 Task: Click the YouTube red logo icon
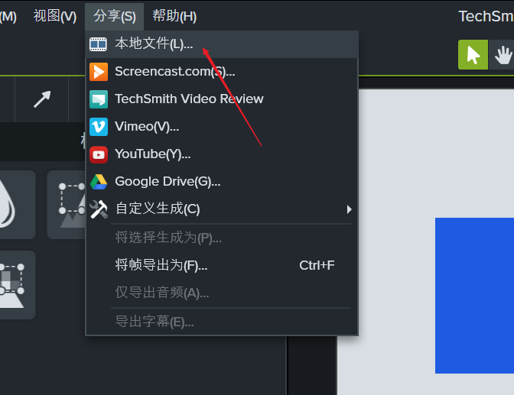99,154
